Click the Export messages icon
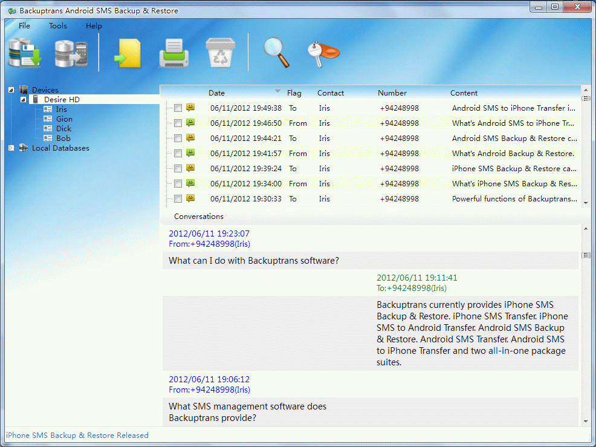This screenshot has height=447, width=596. point(128,51)
